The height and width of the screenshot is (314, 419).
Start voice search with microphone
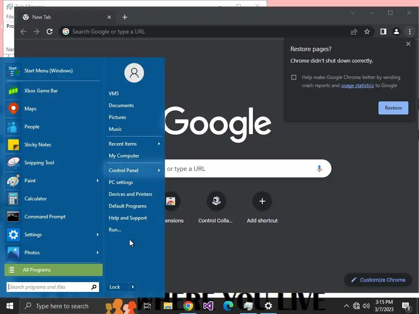point(319,168)
